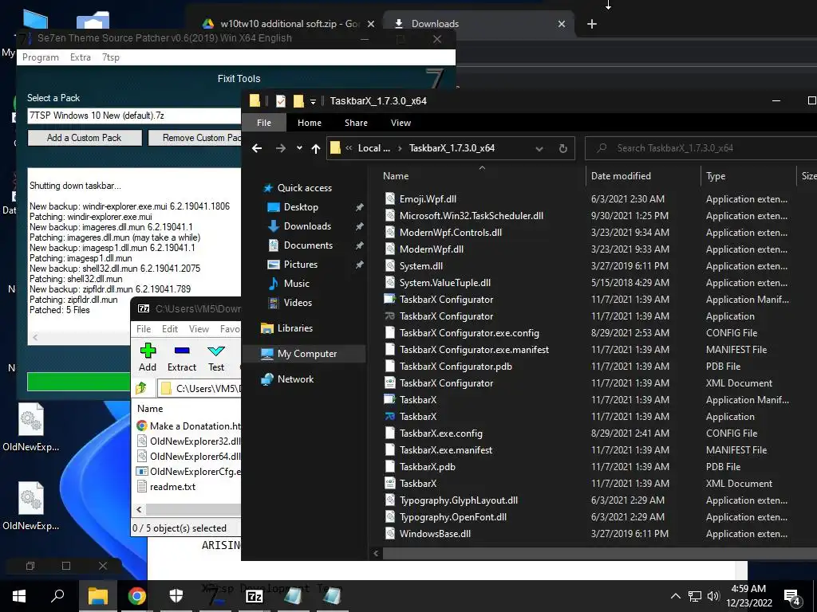Open Quick Access Toolbar customize dropdown
The image size is (817, 612).
313,101
